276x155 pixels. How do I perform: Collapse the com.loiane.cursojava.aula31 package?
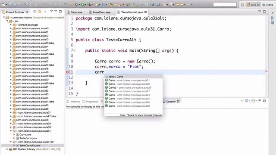11,131
